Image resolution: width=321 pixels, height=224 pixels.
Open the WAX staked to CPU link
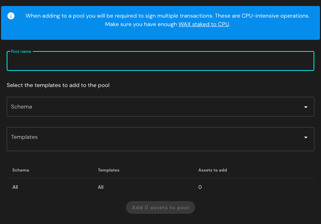coord(204,24)
